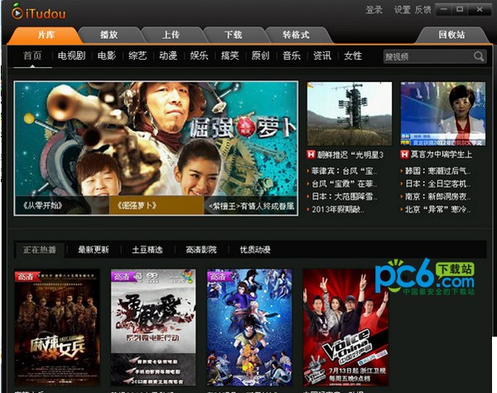Select the 综艺 category
497x393 pixels.
point(138,56)
